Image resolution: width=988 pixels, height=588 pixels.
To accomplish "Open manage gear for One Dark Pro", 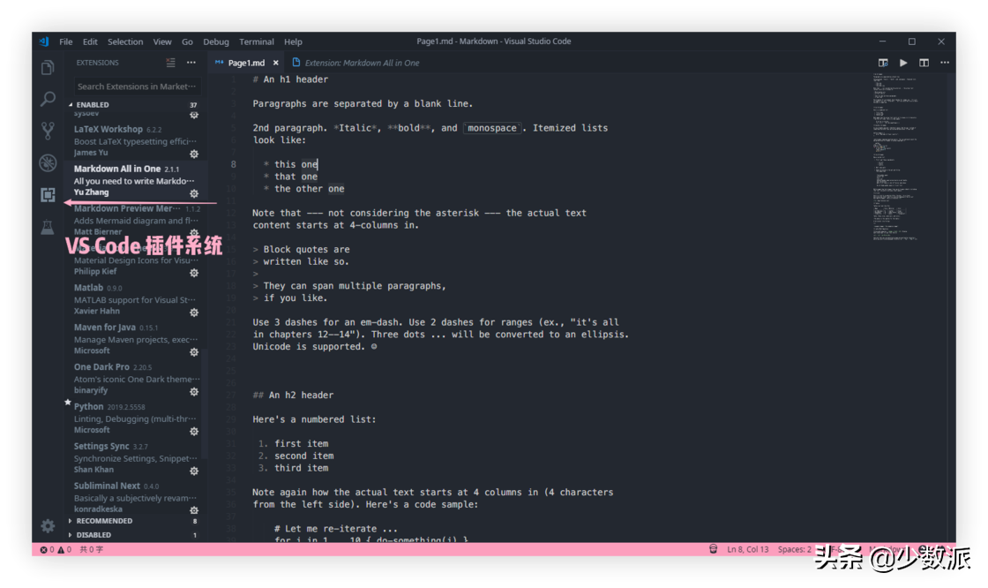I will 194,392.
